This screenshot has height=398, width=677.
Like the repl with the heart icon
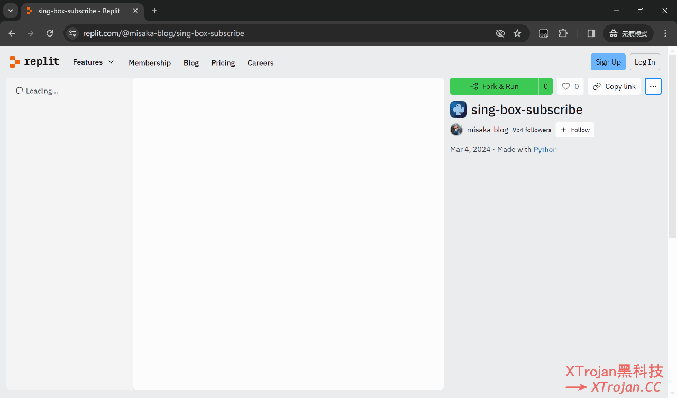570,86
